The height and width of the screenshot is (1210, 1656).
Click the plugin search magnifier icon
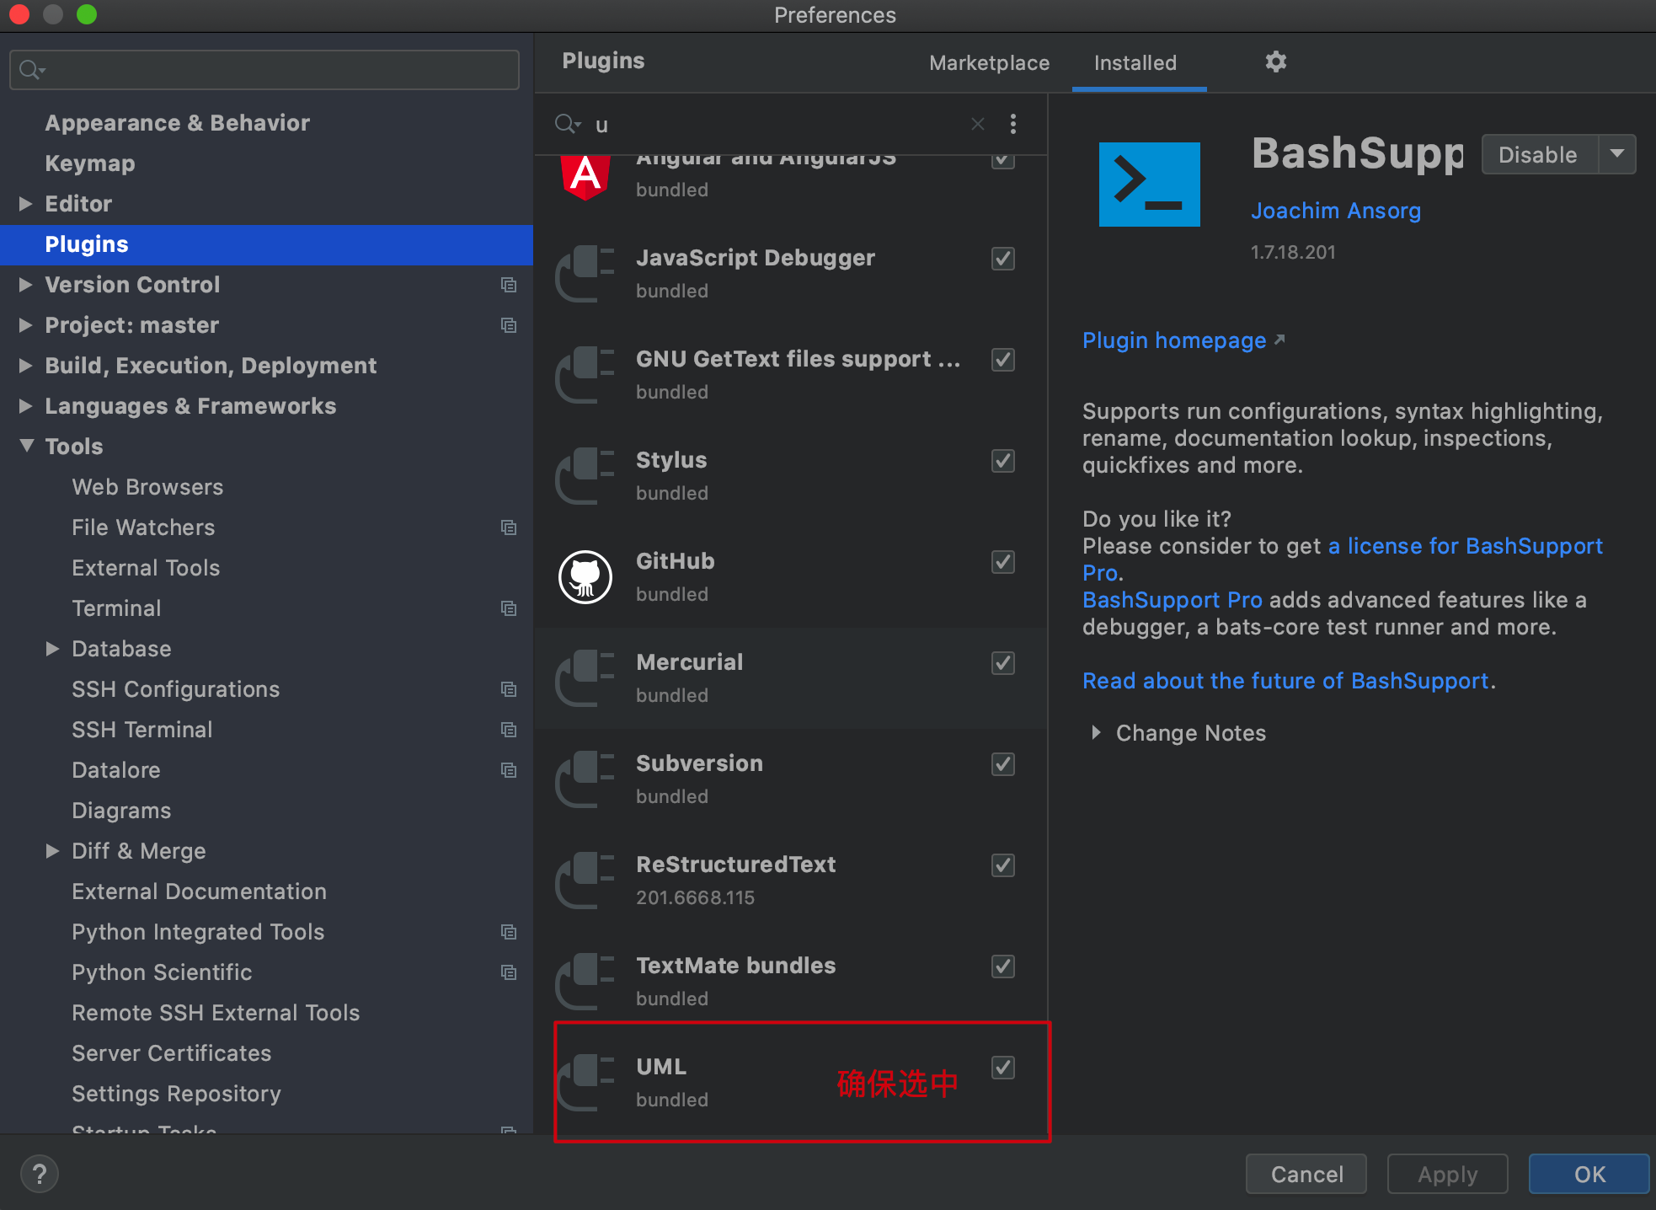tap(568, 124)
